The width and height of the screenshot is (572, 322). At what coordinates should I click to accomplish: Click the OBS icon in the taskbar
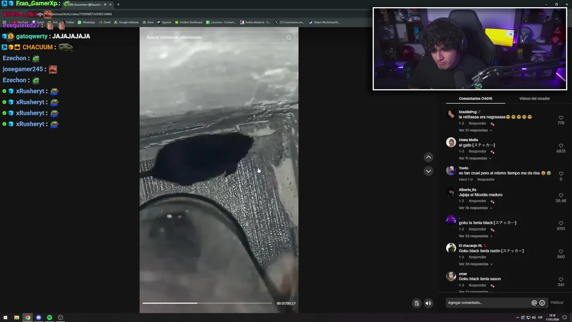[60, 318]
